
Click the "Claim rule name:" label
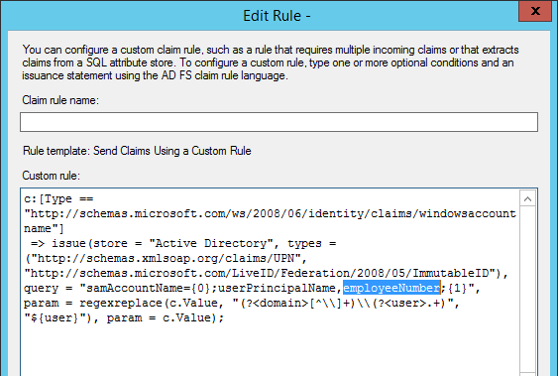[60, 100]
